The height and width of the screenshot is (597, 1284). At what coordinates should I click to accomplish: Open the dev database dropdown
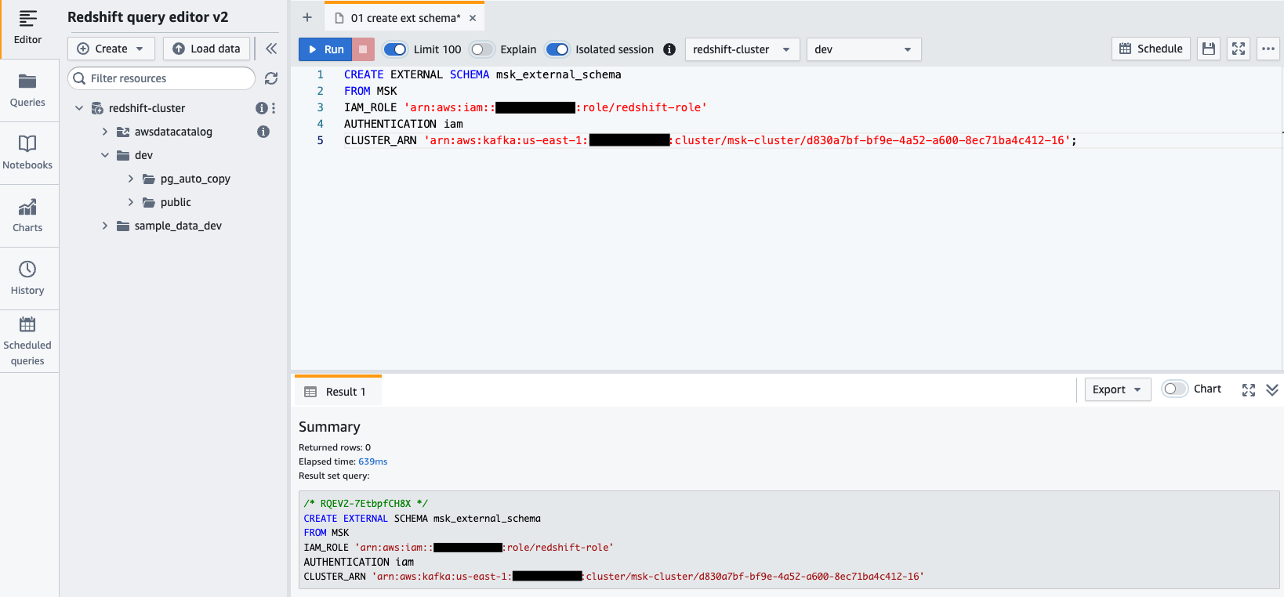(864, 49)
